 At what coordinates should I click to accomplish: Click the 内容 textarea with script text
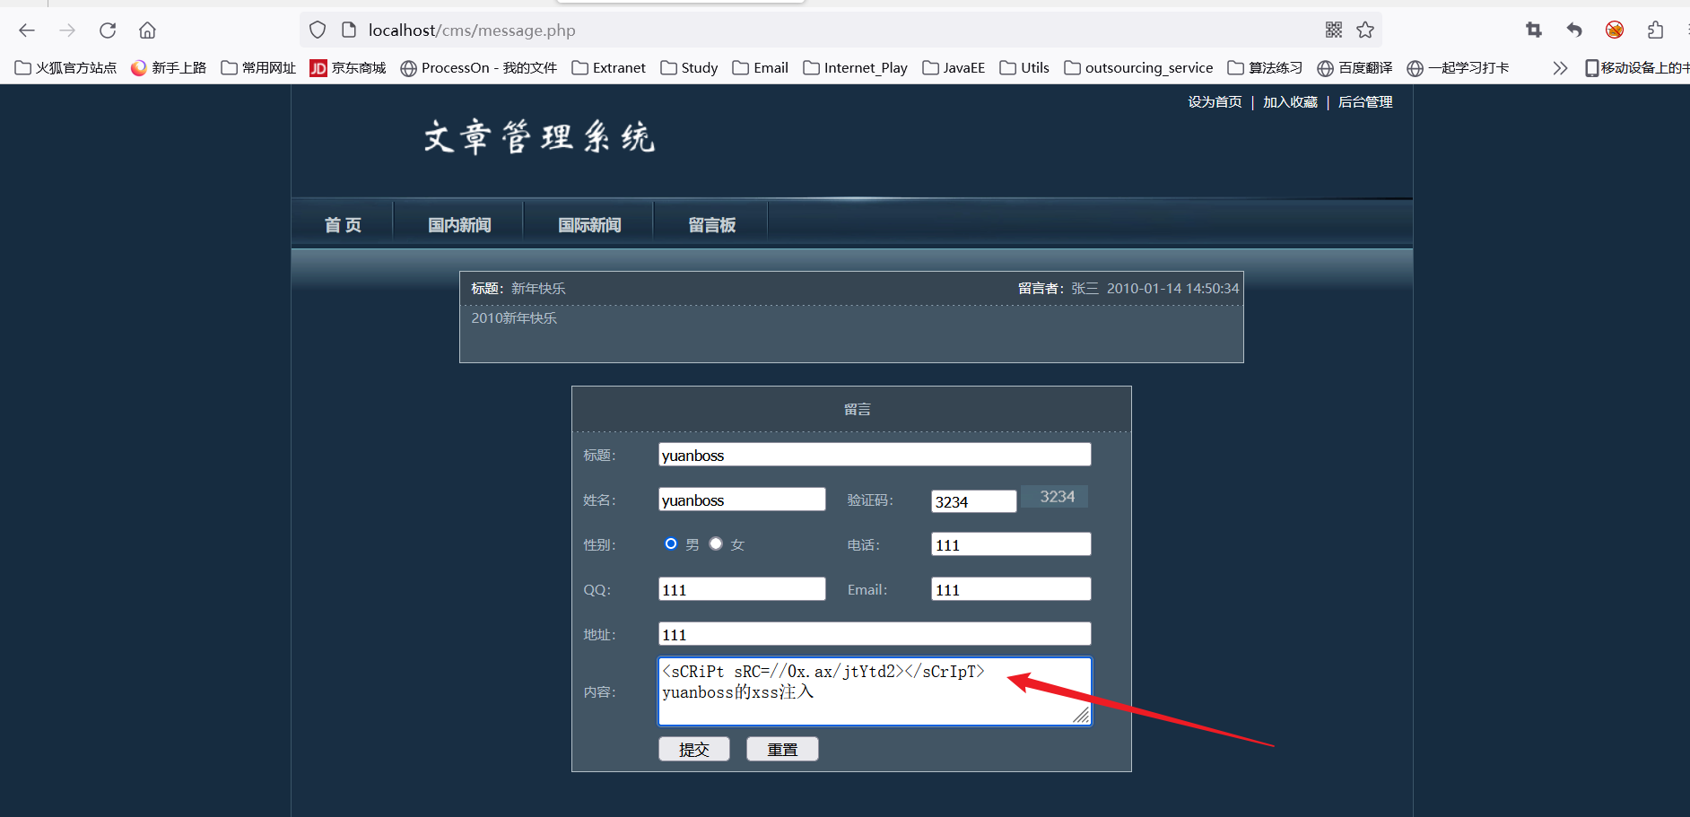point(875,691)
